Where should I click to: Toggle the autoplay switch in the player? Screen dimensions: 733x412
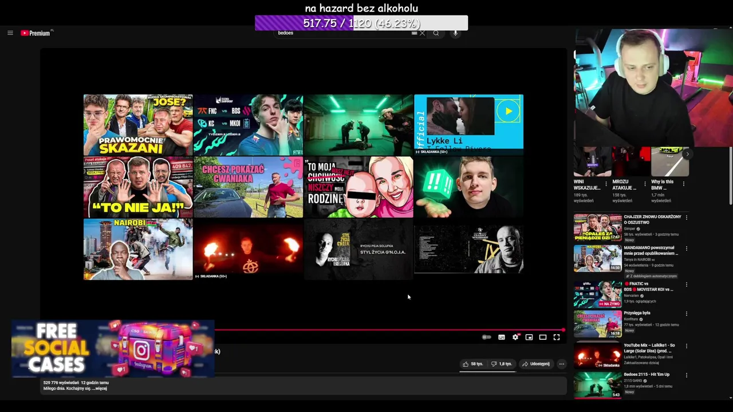pyautogui.click(x=486, y=337)
